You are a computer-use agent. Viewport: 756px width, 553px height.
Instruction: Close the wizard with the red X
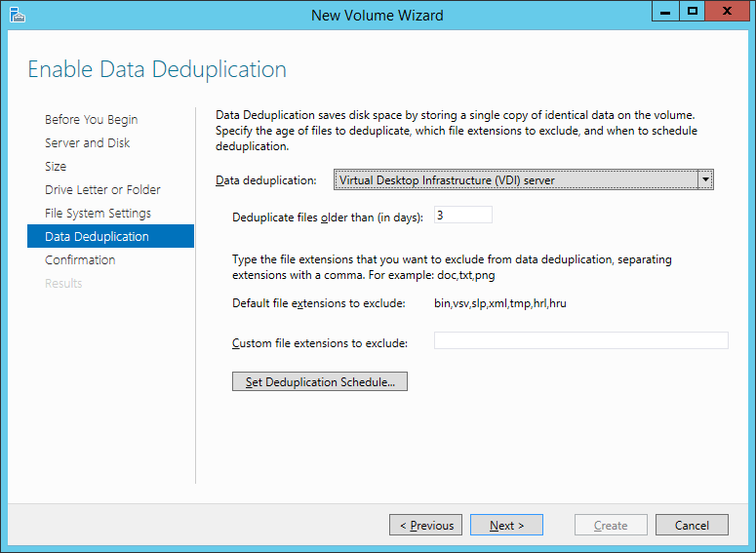[727, 11]
